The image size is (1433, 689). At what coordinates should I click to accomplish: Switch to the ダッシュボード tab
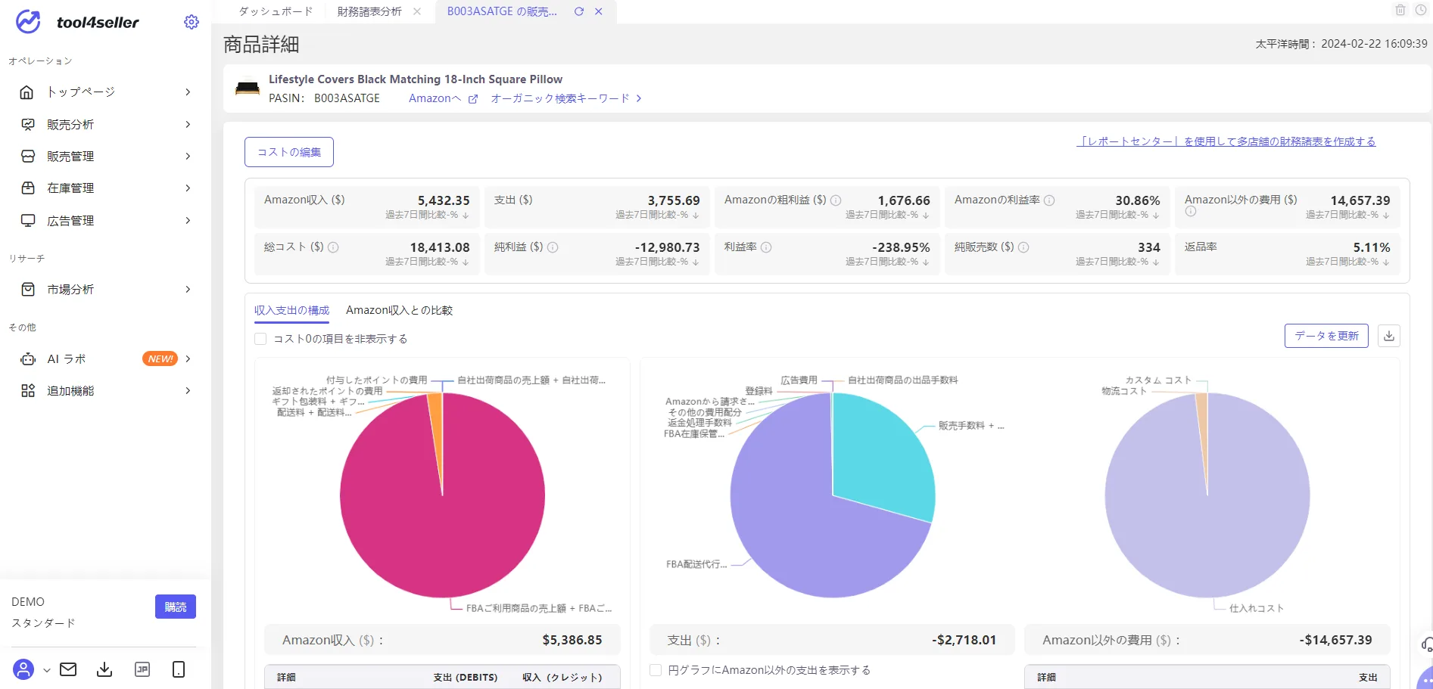pos(276,11)
